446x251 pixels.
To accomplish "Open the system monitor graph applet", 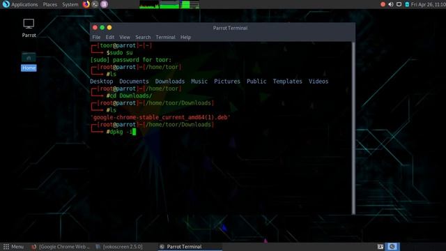I will click(x=169, y=4).
